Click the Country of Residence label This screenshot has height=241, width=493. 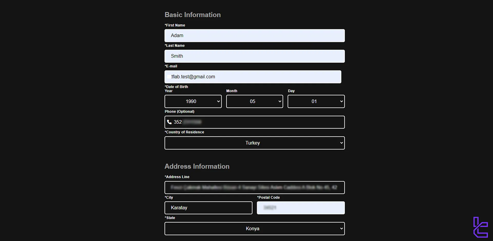(x=184, y=132)
